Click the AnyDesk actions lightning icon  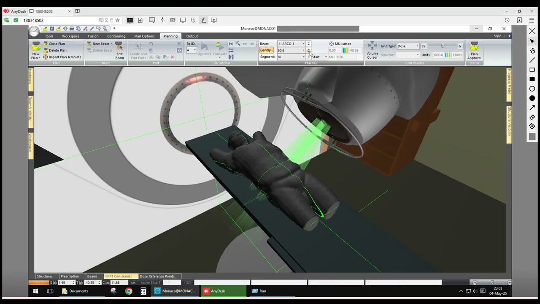(x=162, y=20)
